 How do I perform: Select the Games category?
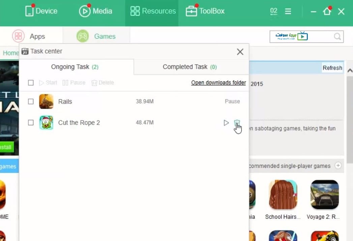point(96,36)
